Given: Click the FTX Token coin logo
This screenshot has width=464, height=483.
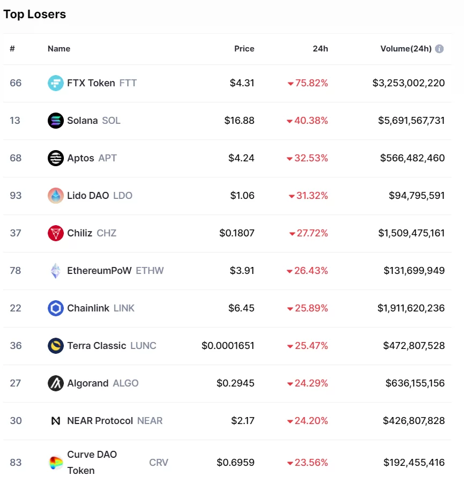Looking at the screenshot, I should [56, 83].
